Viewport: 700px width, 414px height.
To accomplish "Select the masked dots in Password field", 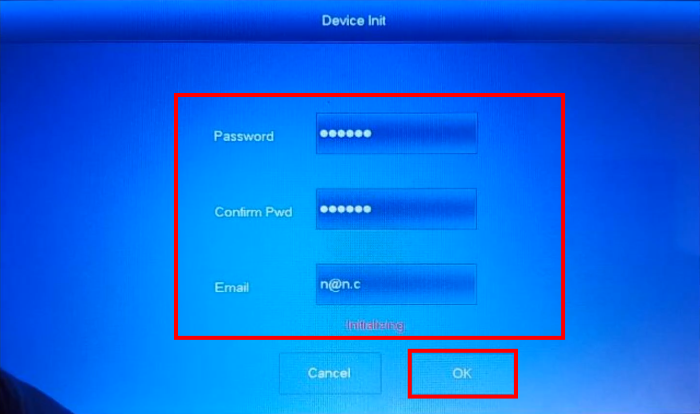I will click(x=345, y=133).
